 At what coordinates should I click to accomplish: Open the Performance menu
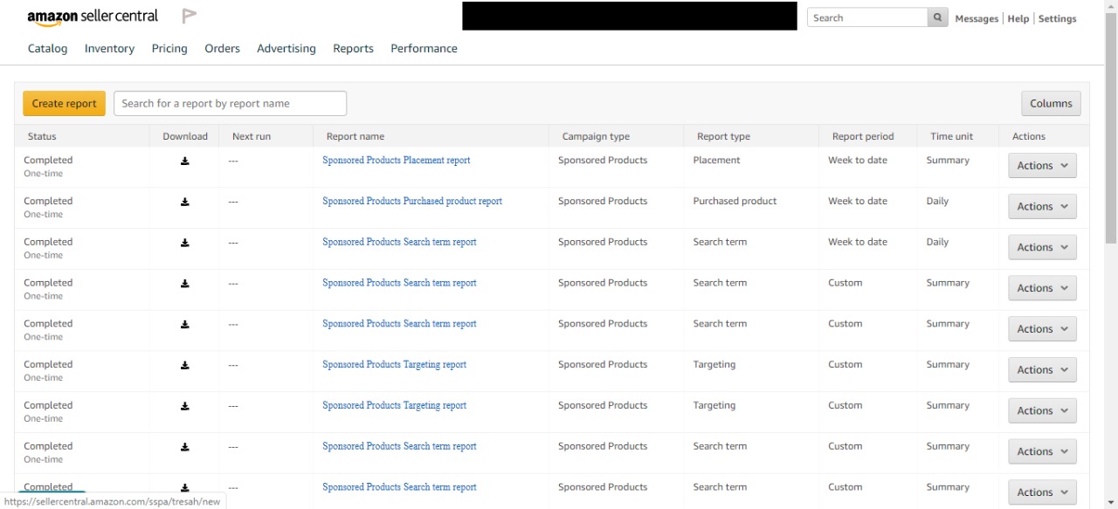click(424, 49)
